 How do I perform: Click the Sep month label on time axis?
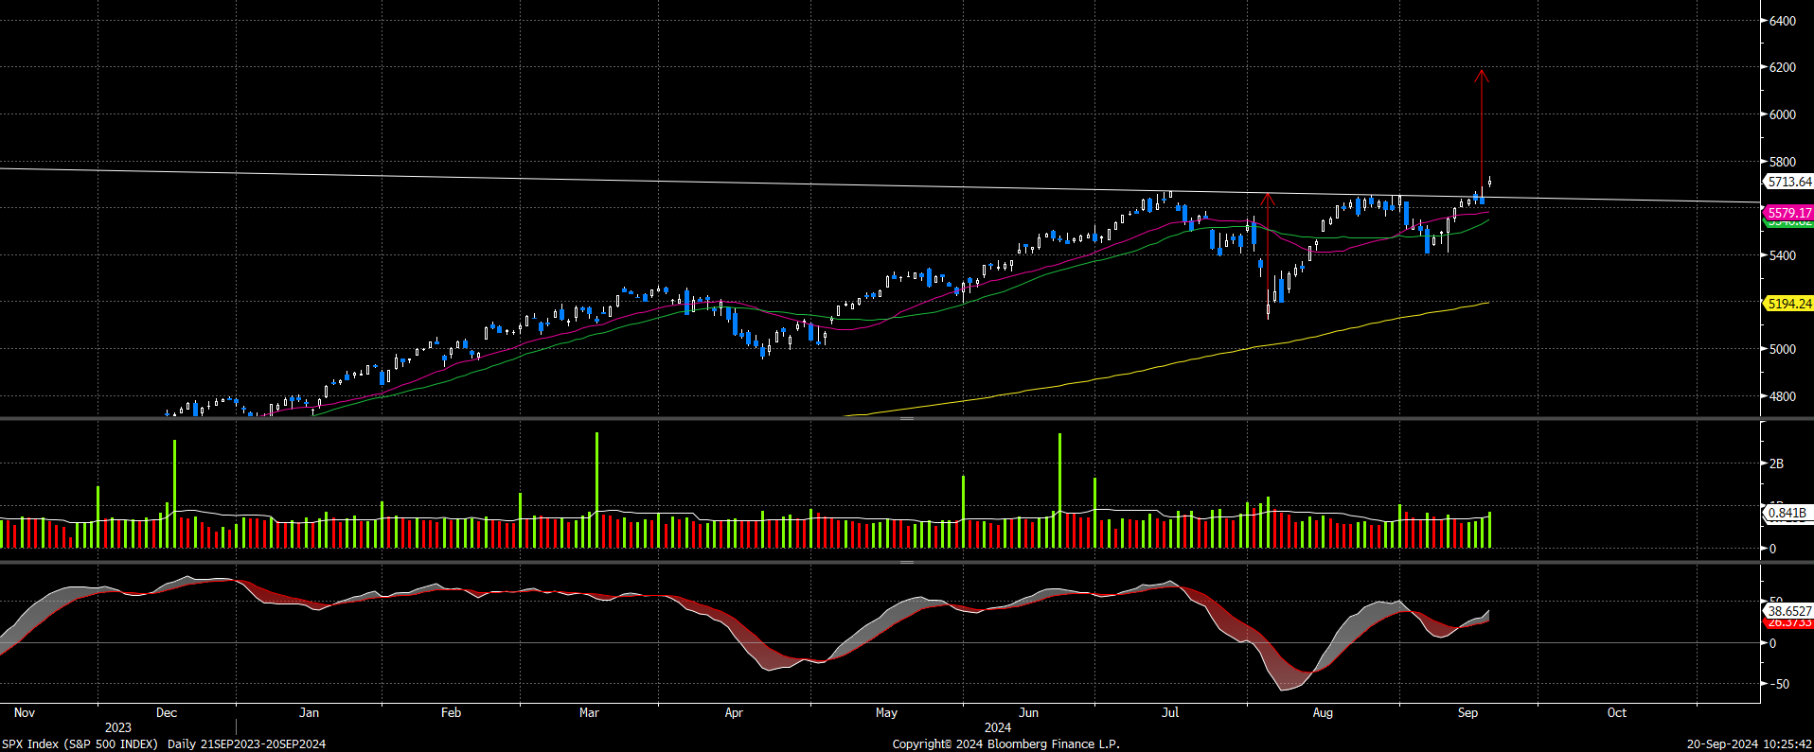1467,712
